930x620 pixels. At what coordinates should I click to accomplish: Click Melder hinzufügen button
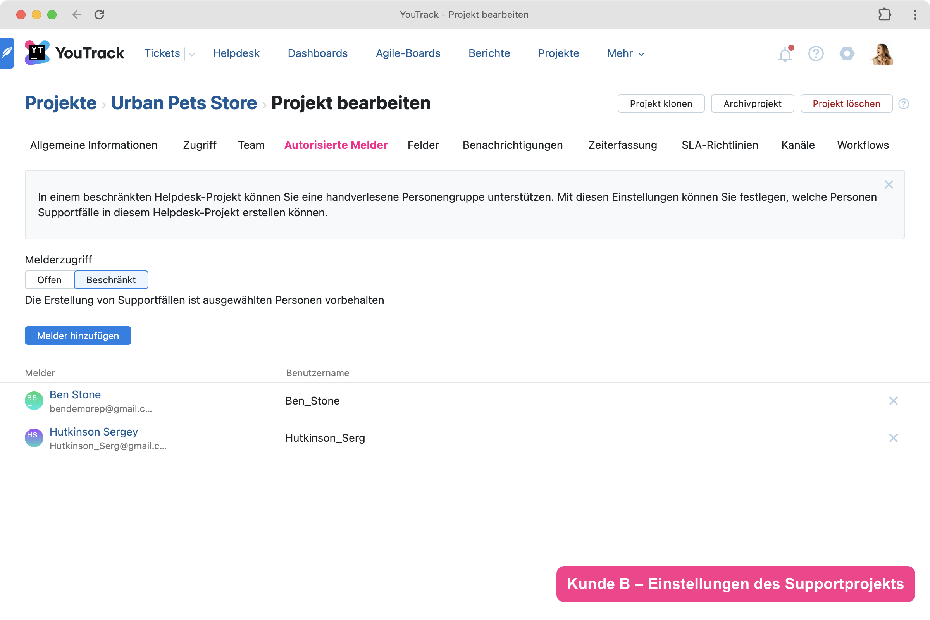click(x=78, y=336)
